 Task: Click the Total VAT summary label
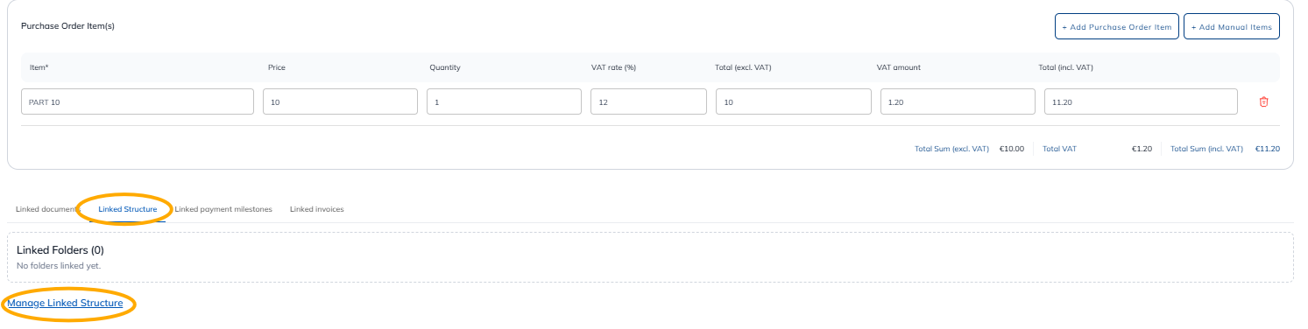1059,149
